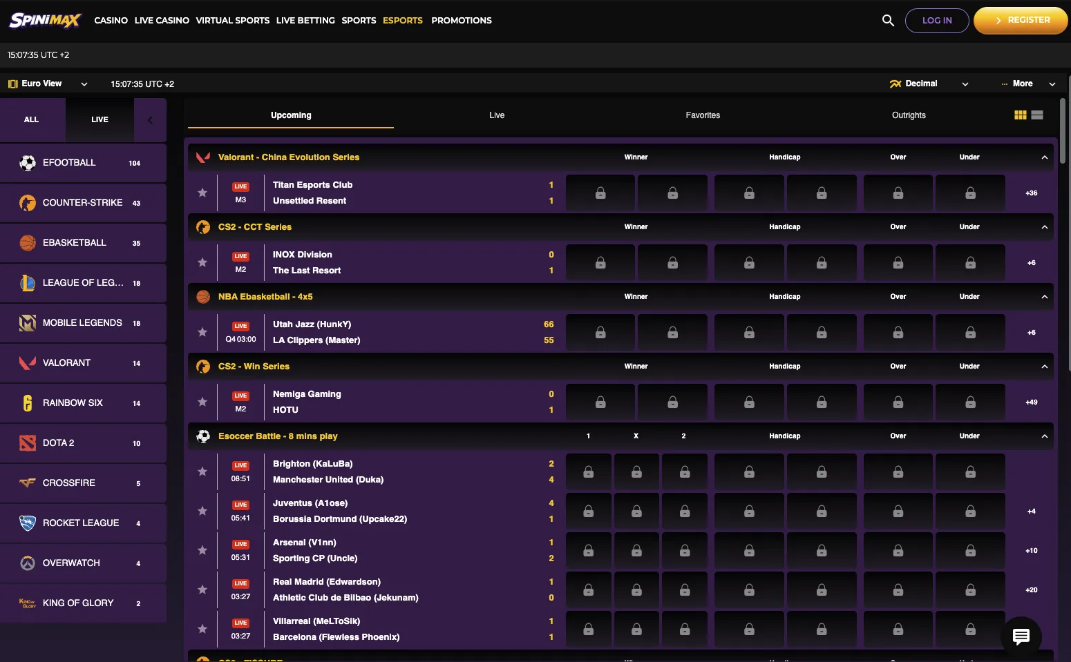Click the Efootball soccer ball icon
The width and height of the screenshot is (1071, 662).
coord(28,163)
